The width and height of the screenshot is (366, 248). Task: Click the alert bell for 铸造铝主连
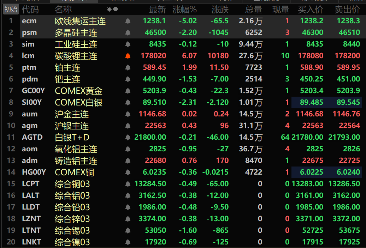[x=128, y=161]
